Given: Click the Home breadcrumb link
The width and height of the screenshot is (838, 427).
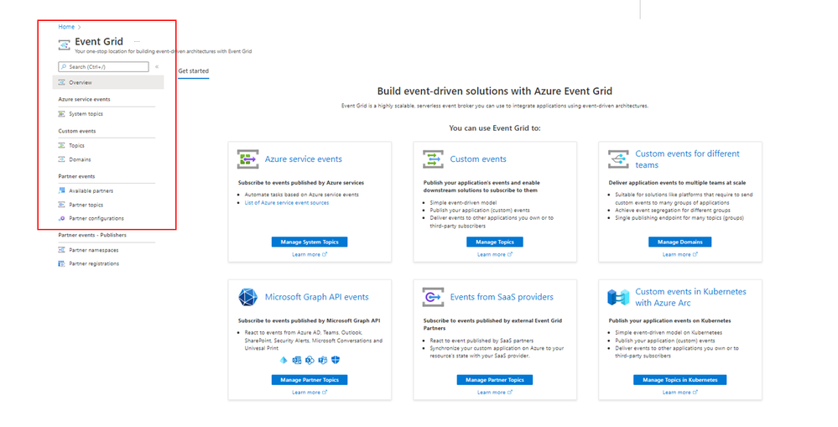Looking at the screenshot, I should 66,27.
